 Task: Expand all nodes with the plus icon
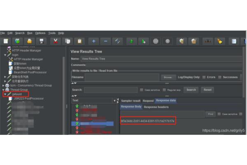point(94,41)
